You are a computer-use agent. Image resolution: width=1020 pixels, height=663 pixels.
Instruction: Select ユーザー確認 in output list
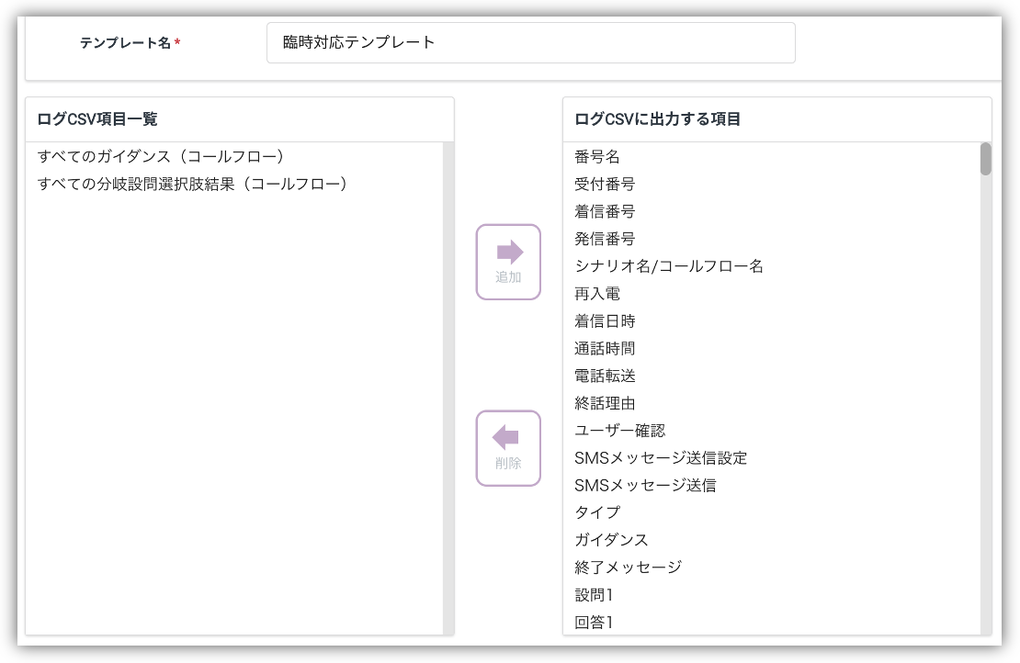pos(619,431)
